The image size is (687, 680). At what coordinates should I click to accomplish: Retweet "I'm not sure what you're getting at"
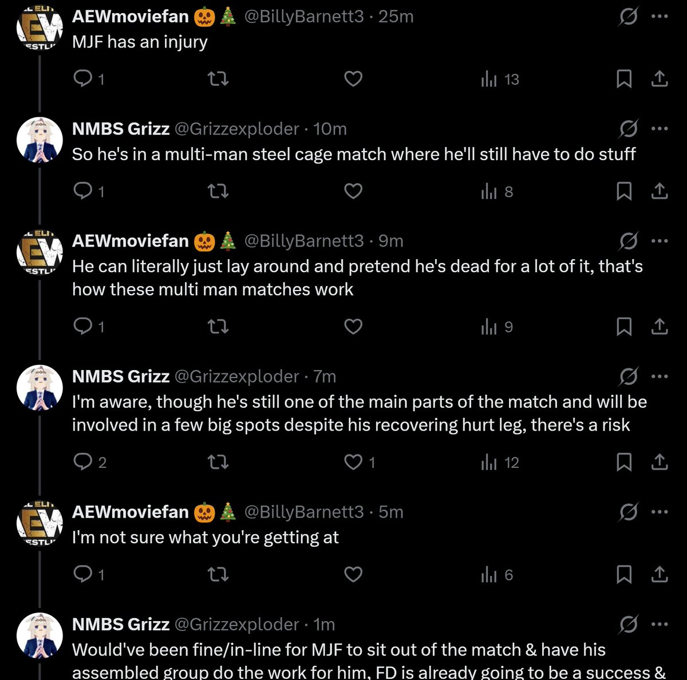(x=218, y=574)
